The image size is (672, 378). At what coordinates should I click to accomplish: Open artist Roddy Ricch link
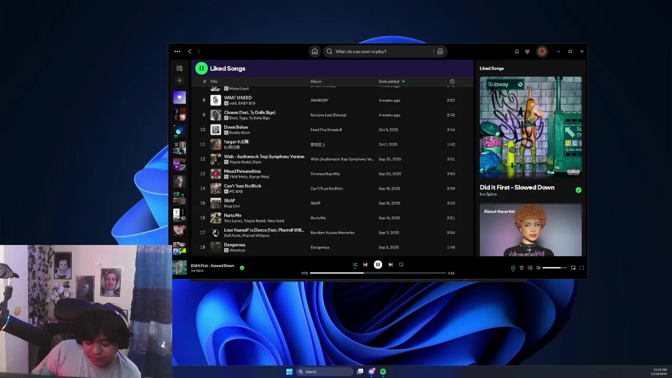[x=239, y=133]
